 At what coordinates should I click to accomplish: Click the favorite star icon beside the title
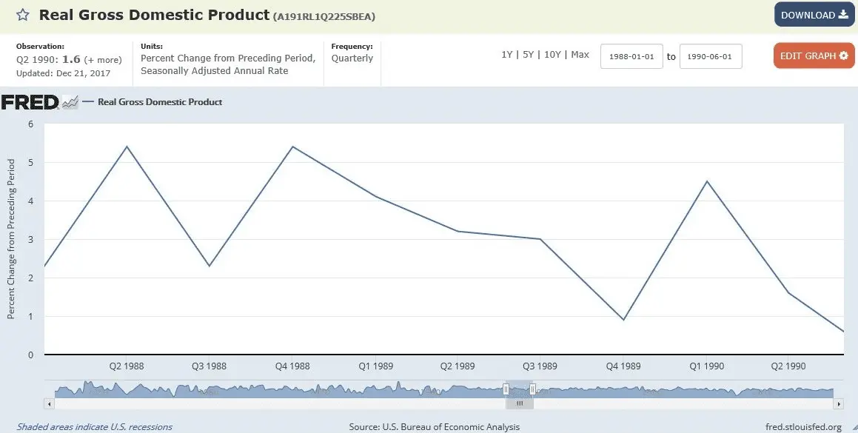click(23, 15)
